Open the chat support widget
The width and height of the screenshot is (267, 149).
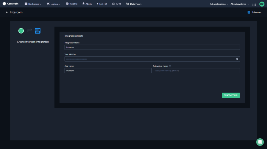click(x=260, y=142)
